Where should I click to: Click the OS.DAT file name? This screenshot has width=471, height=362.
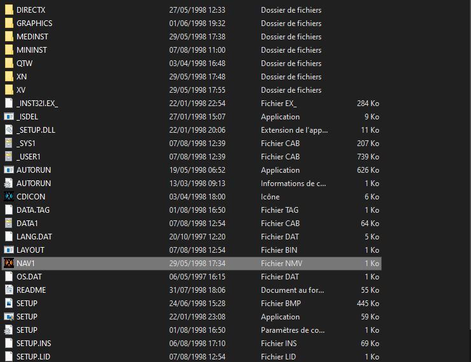[29, 277]
